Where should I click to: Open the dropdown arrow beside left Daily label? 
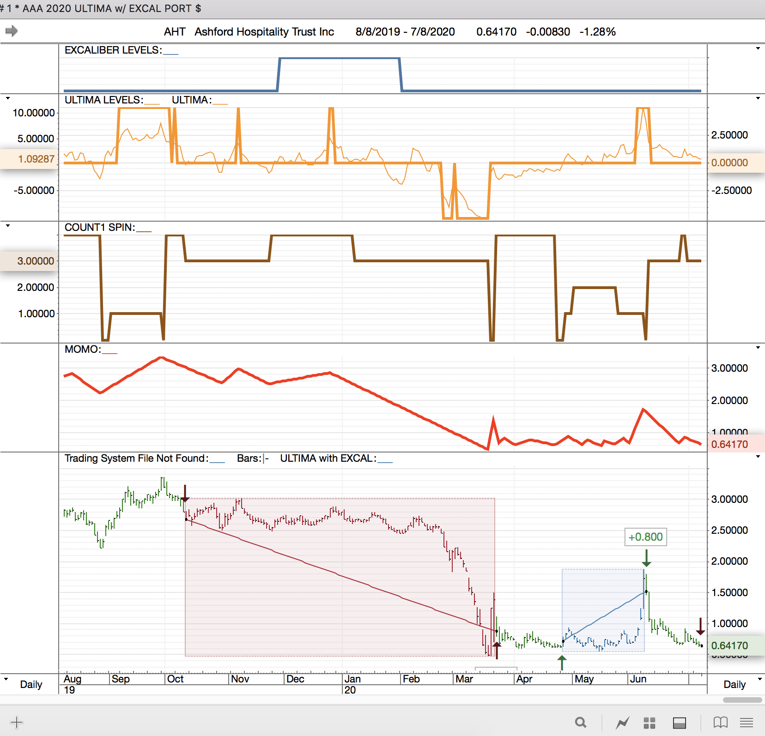point(6,679)
